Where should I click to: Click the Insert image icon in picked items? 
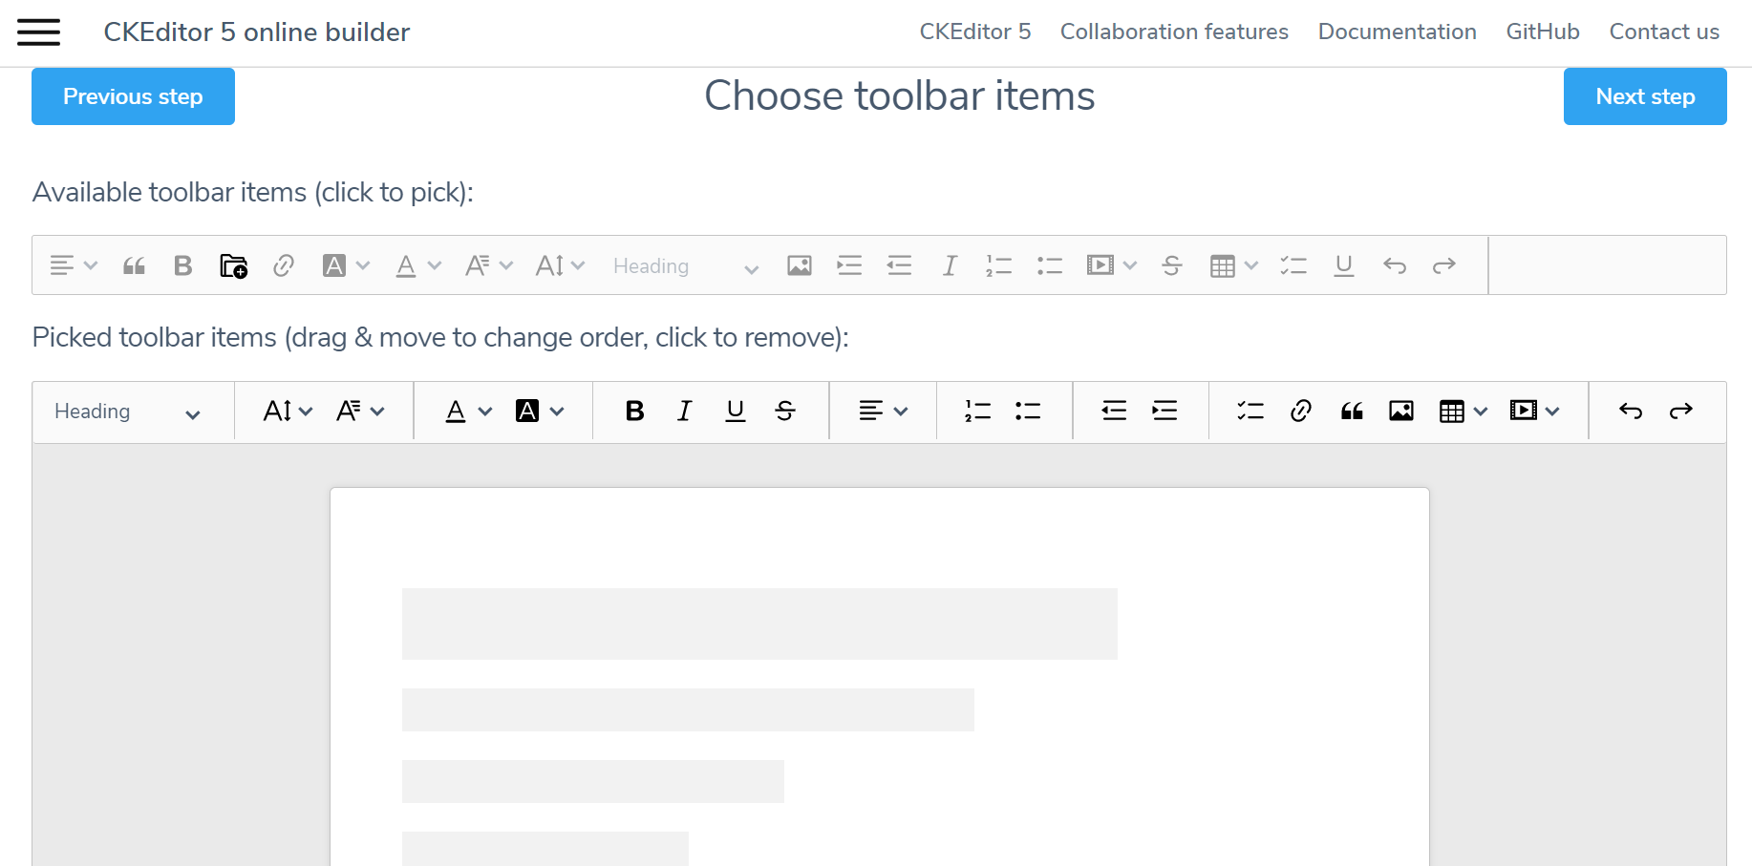(x=1400, y=411)
